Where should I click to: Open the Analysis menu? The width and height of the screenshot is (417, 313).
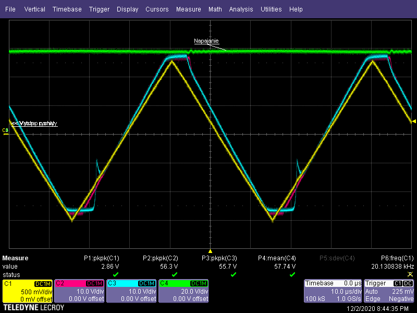tap(241, 9)
